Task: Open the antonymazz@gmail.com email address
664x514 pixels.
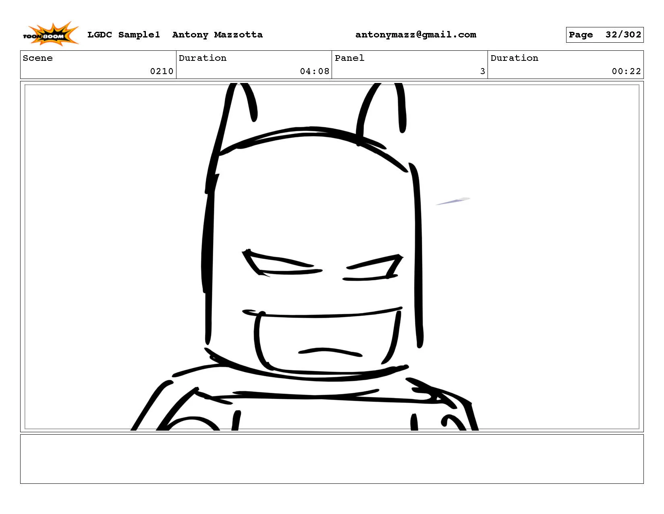Action: 416,35
